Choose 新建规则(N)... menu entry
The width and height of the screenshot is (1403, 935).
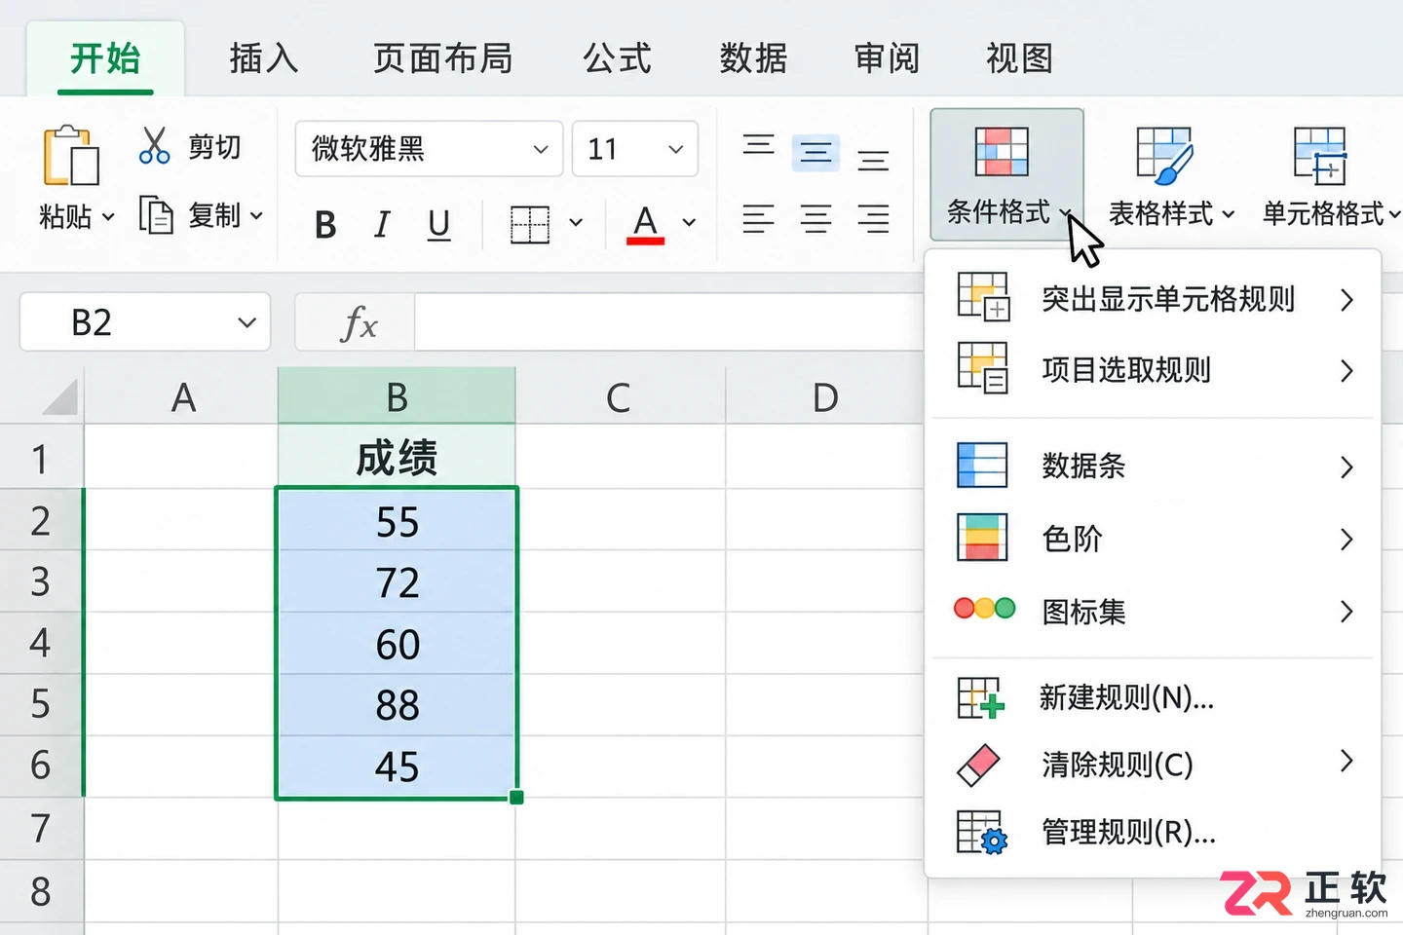coord(1153,697)
